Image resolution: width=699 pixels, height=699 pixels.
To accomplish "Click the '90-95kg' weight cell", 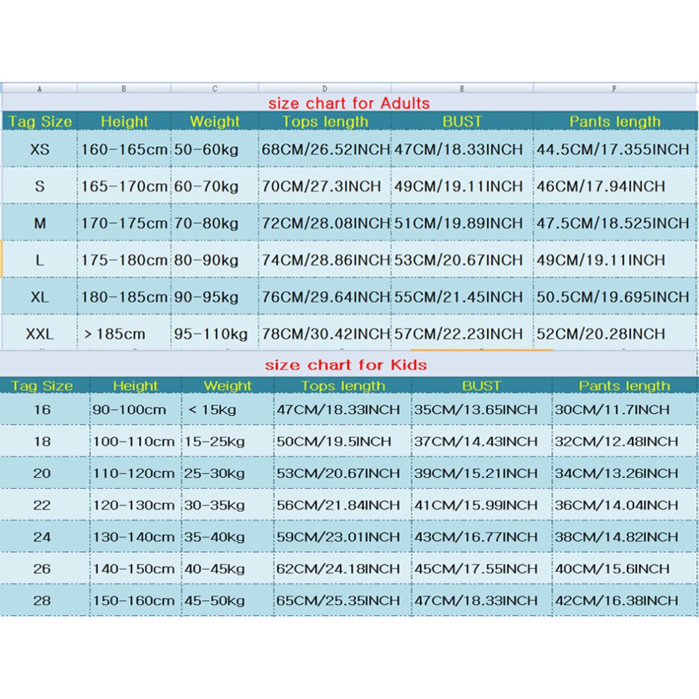I will [x=215, y=297].
